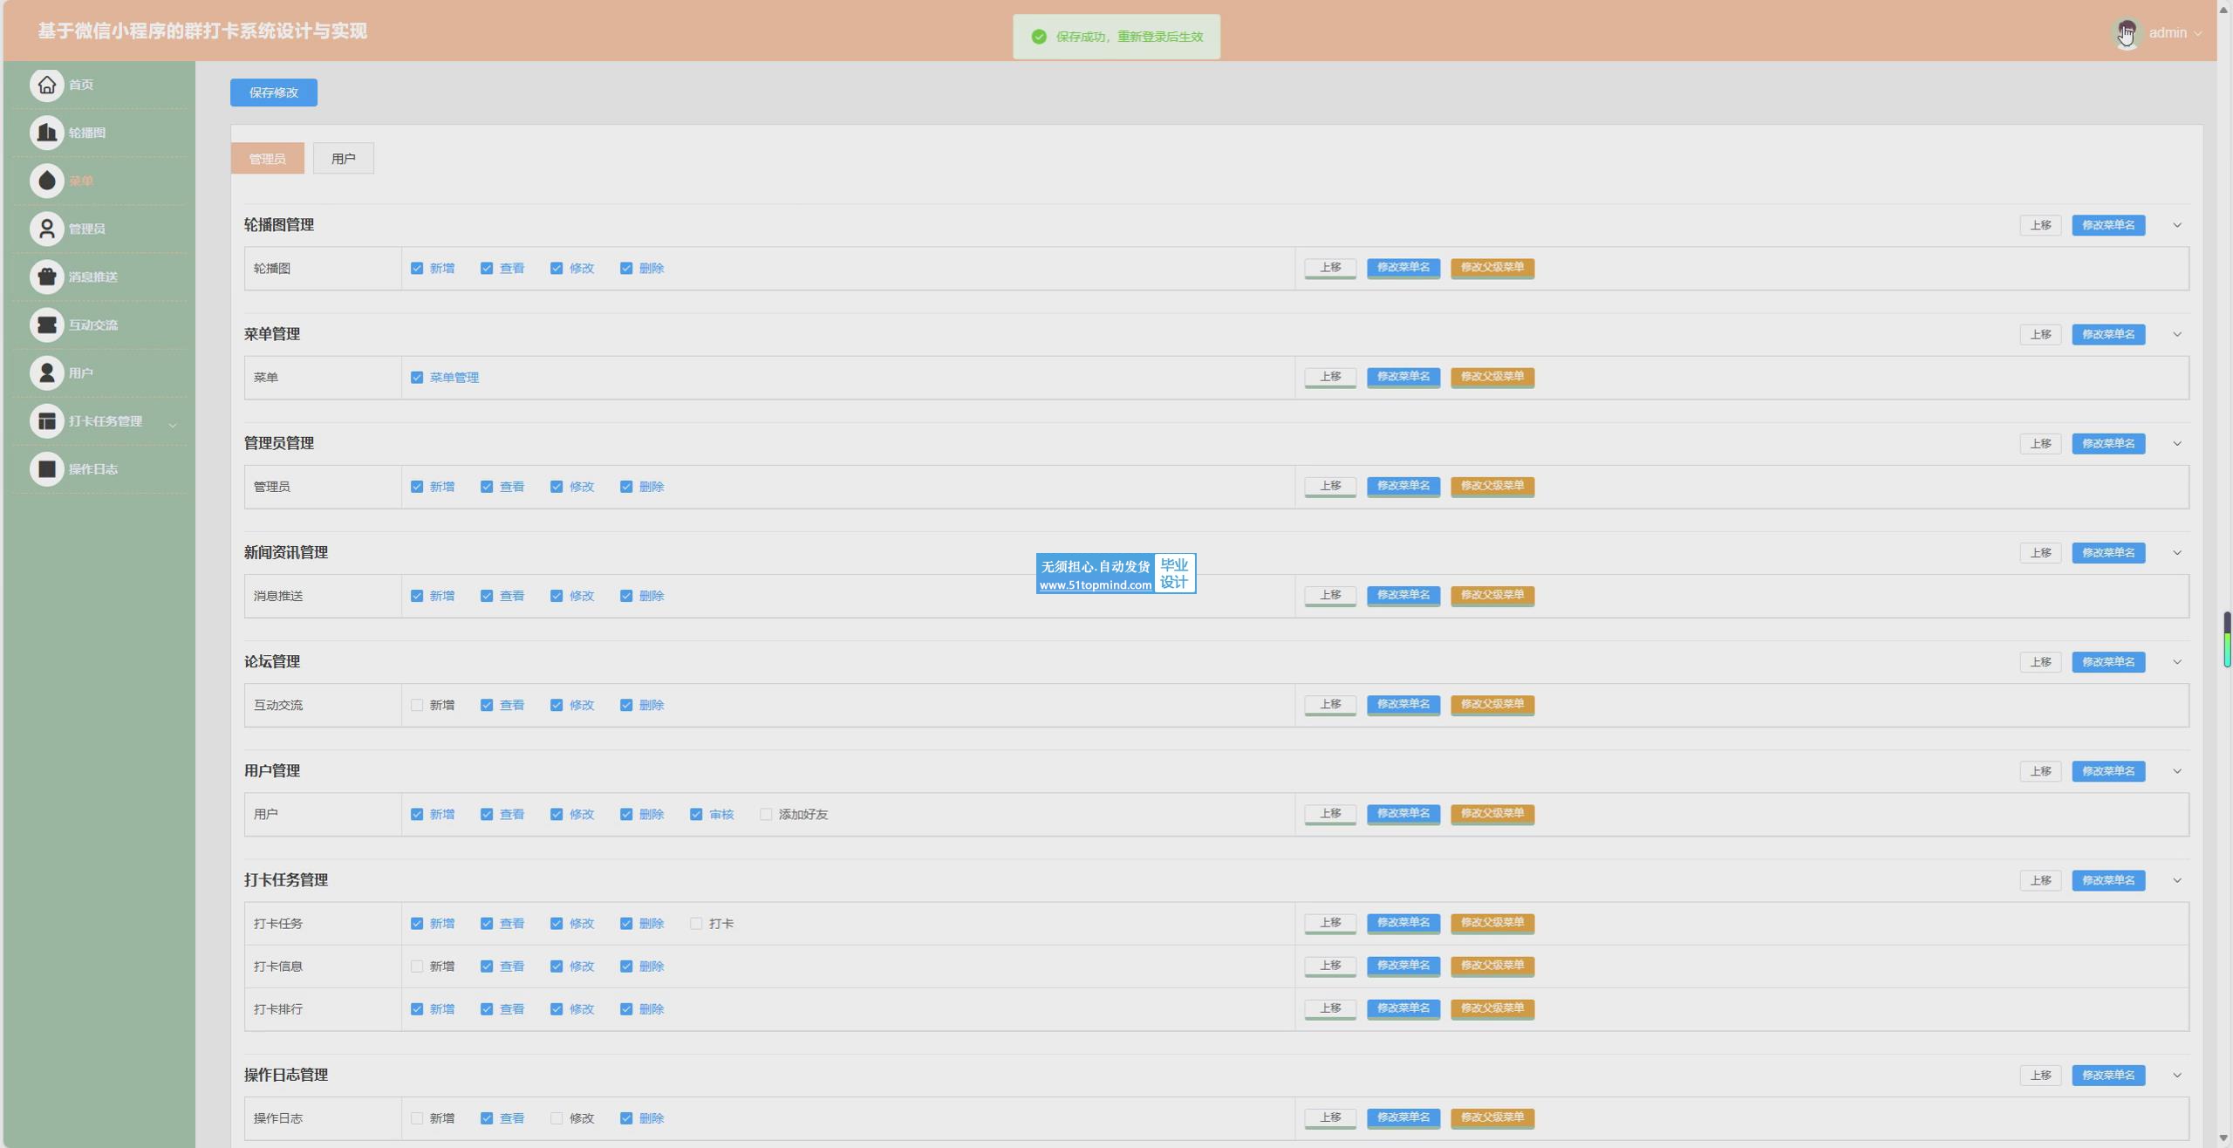Click 上移 for the 论坛管理 section
Viewport: 2233px width, 1148px height.
coord(2040,662)
